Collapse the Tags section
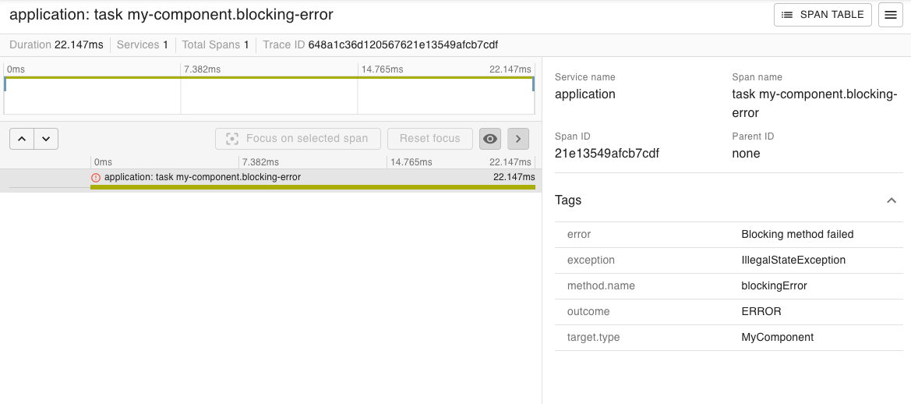 892,200
